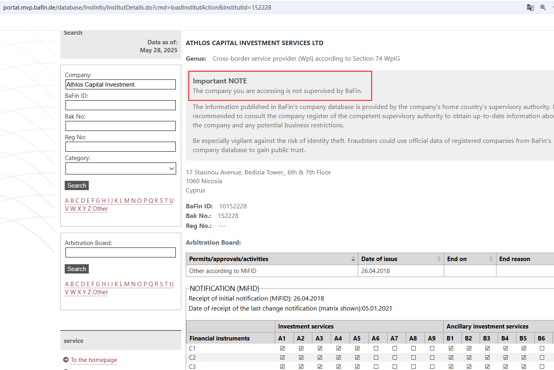The height and width of the screenshot is (370, 554).
Task: Click letter 'A' in Arbitration Board alphabet list
Action: click(67, 284)
